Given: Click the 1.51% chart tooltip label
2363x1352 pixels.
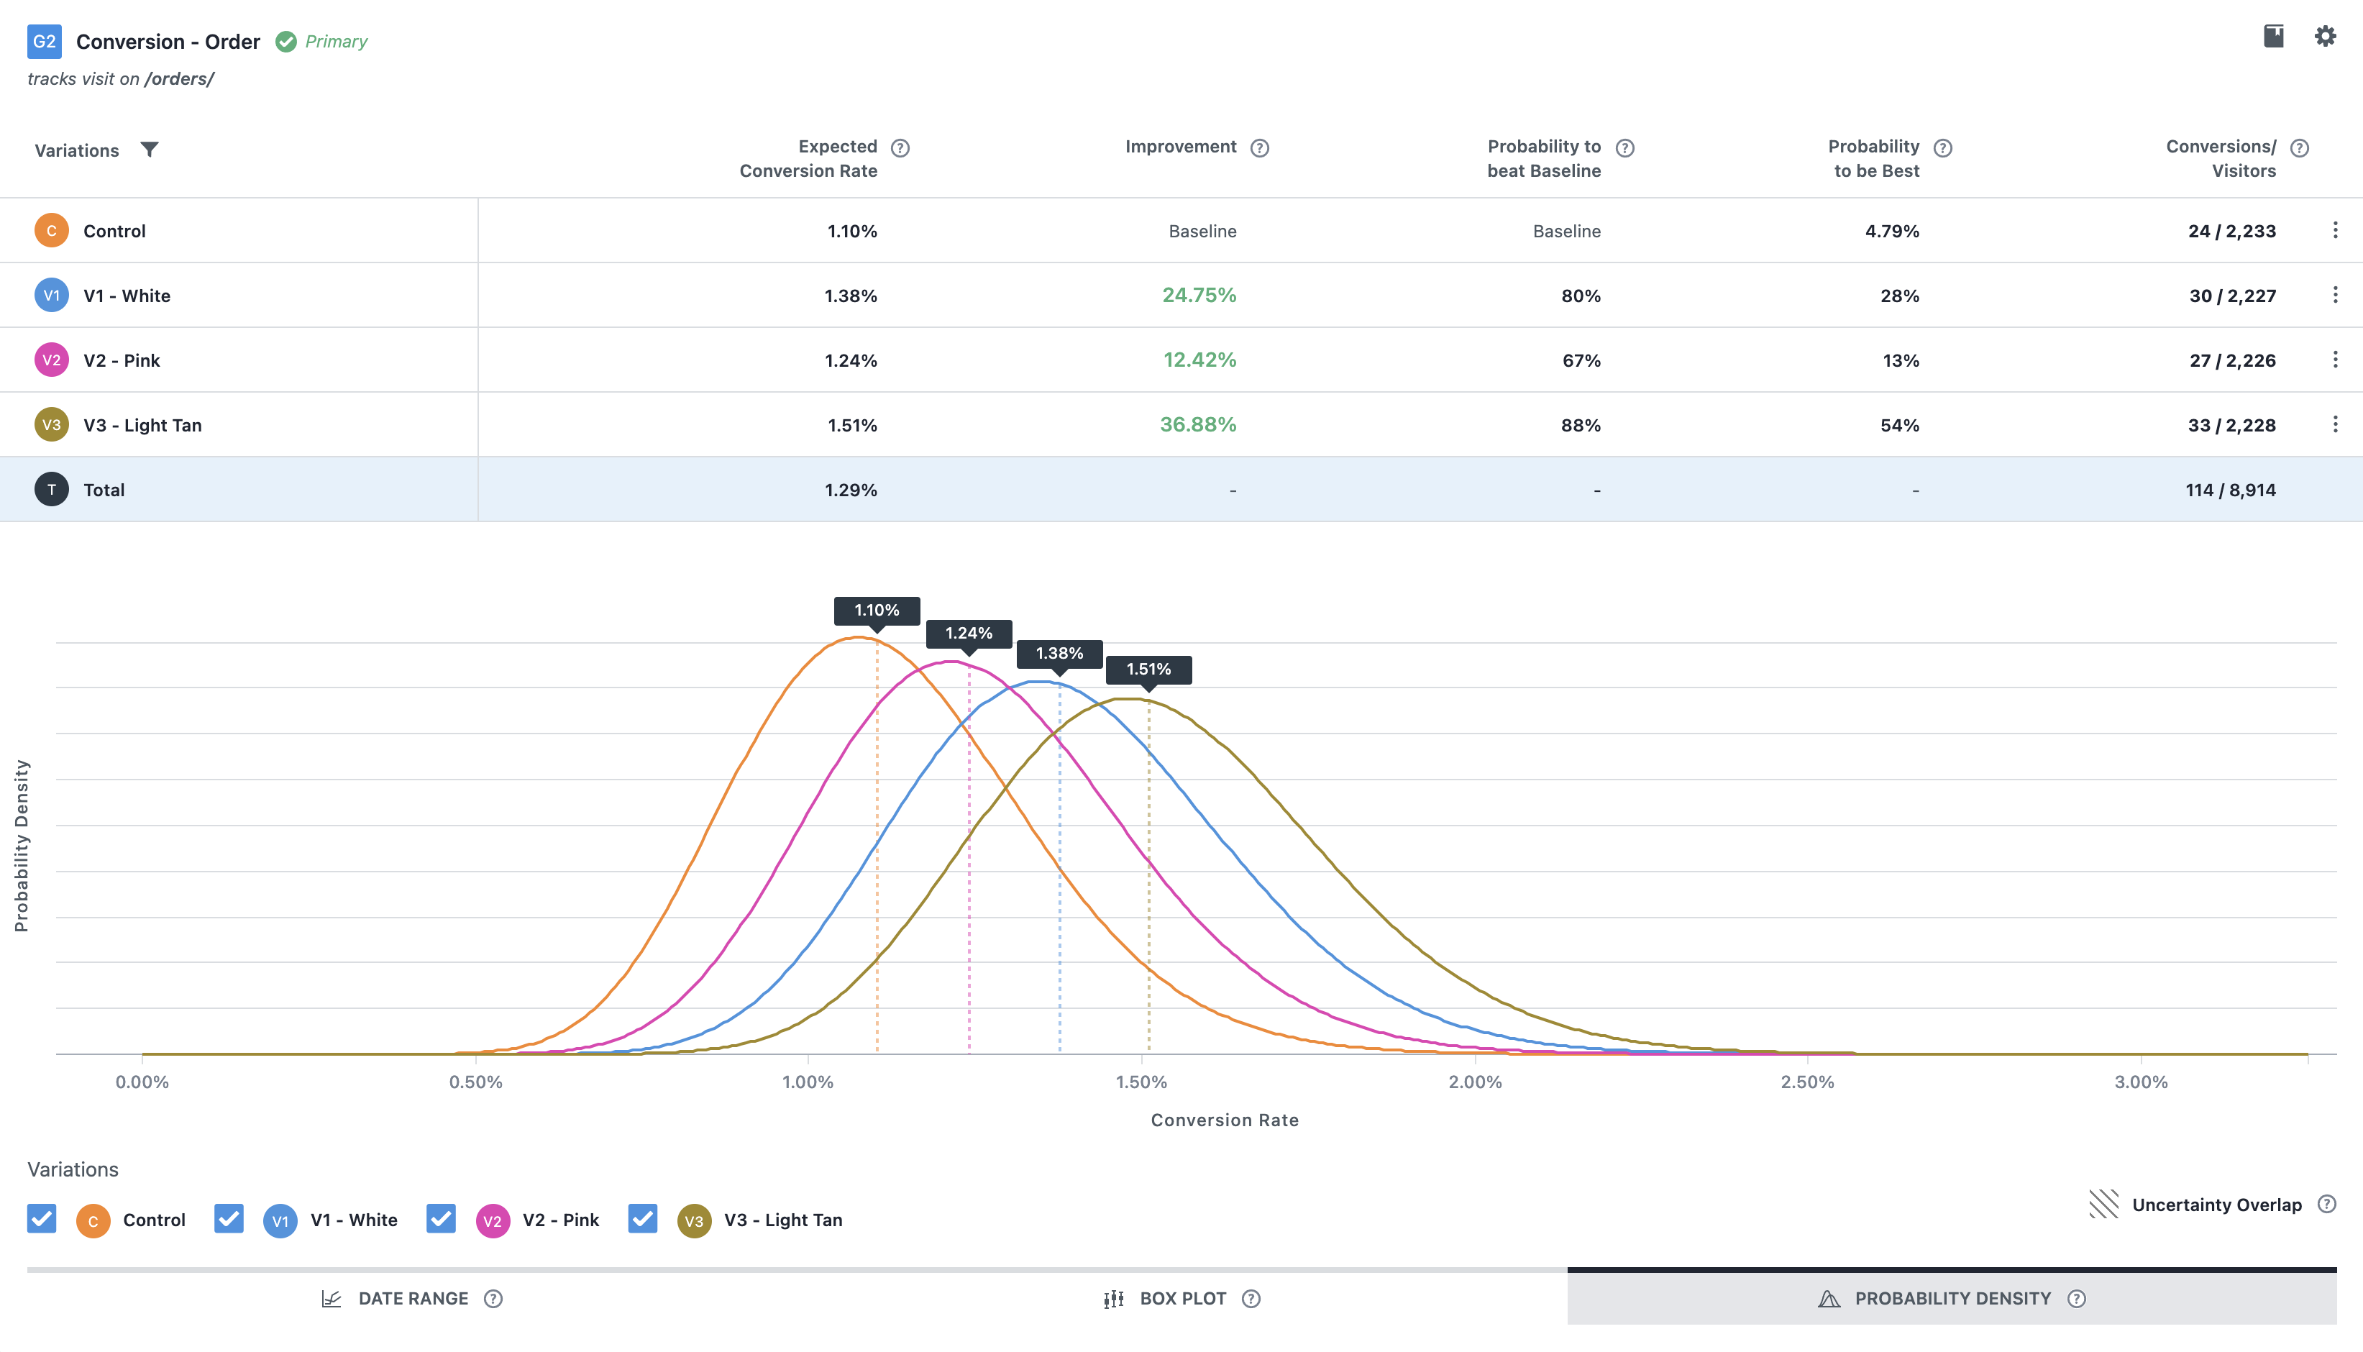Looking at the screenshot, I should pyautogui.click(x=1148, y=670).
